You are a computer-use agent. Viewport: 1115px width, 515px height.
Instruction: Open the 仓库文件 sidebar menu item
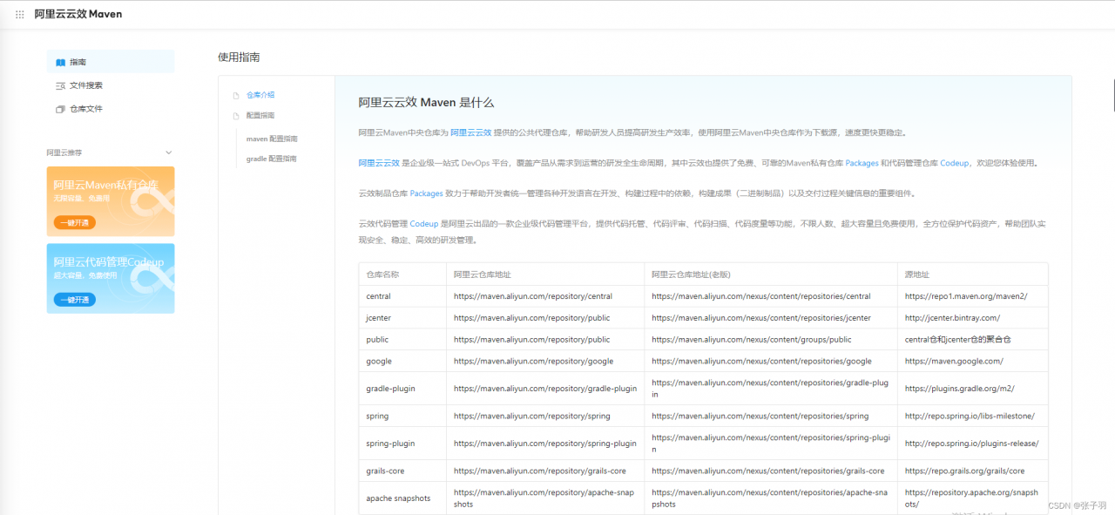point(111,109)
